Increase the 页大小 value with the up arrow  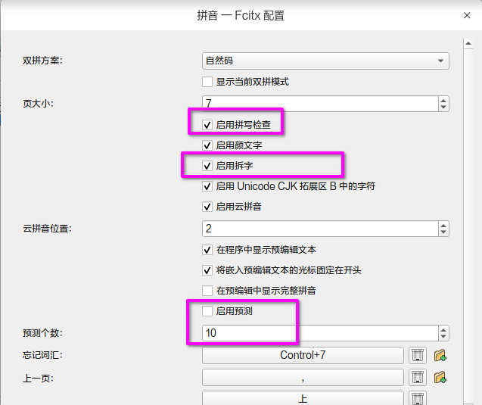pyautogui.click(x=443, y=100)
